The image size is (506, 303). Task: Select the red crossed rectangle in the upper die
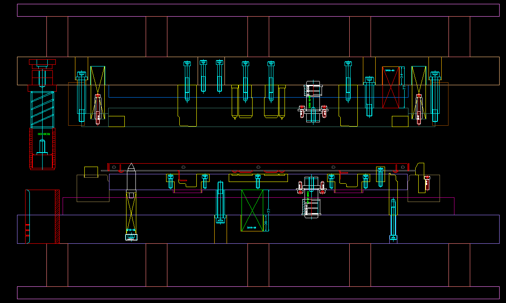pyautogui.click(x=393, y=87)
